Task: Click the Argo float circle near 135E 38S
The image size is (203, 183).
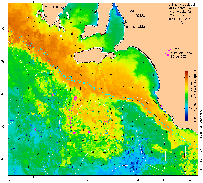Action: click(35, 129)
